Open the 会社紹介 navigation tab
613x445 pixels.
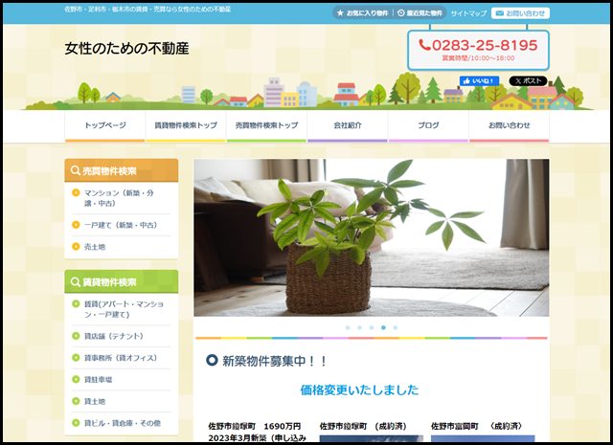[348, 125]
